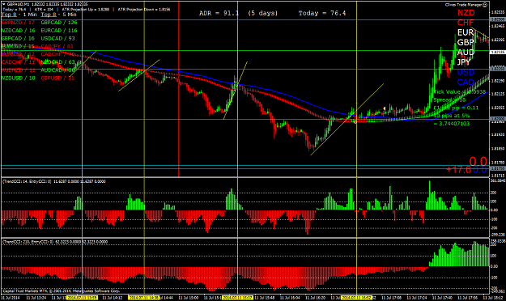The image size is (506, 301).
Task: Select the USD currency strength label
Action: [x=466, y=72]
